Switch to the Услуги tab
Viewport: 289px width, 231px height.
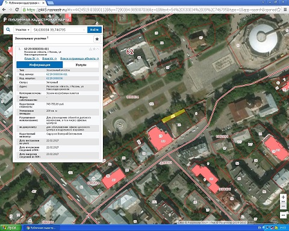tap(81, 65)
